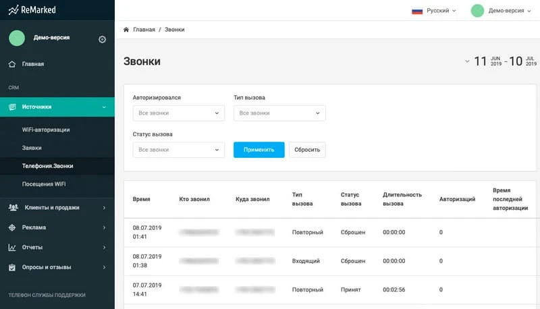Screen dimensions: 540x309
Task: Open the Тип вызова dropdown
Action: click(x=279, y=113)
